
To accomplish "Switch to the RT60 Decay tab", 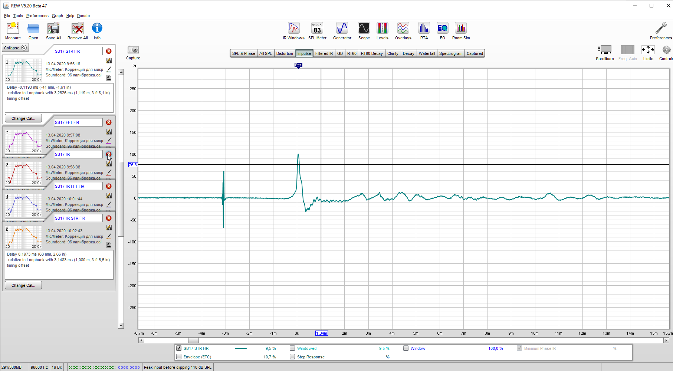I will coord(372,53).
